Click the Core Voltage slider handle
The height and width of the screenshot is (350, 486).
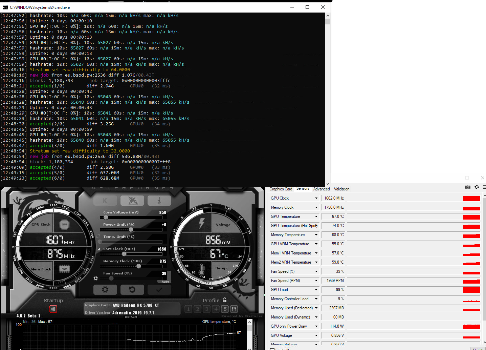tap(106, 217)
